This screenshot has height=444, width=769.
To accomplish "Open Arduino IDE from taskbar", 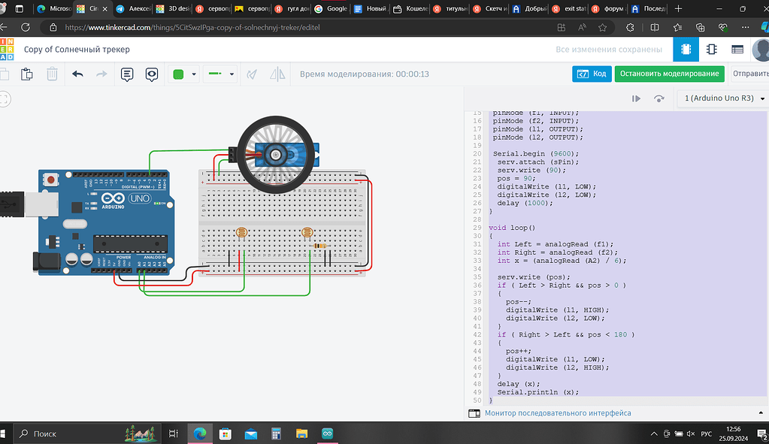I will point(327,433).
